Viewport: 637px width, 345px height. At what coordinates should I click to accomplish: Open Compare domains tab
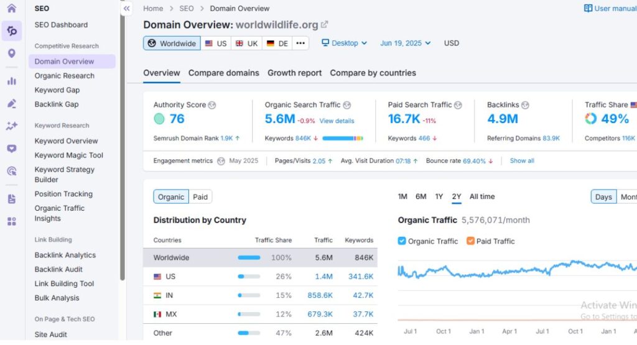point(223,73)
